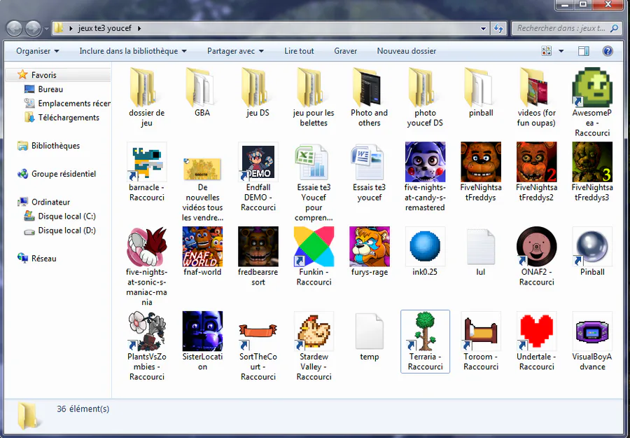
Task: Open the Partager avec dropdown
Action: coord(235,51)
